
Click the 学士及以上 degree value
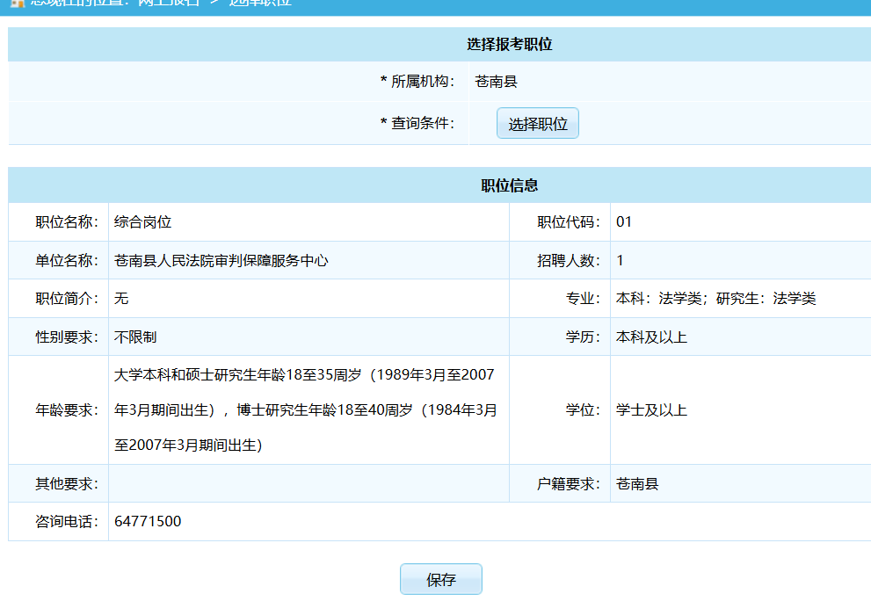[x=651, y=410]
